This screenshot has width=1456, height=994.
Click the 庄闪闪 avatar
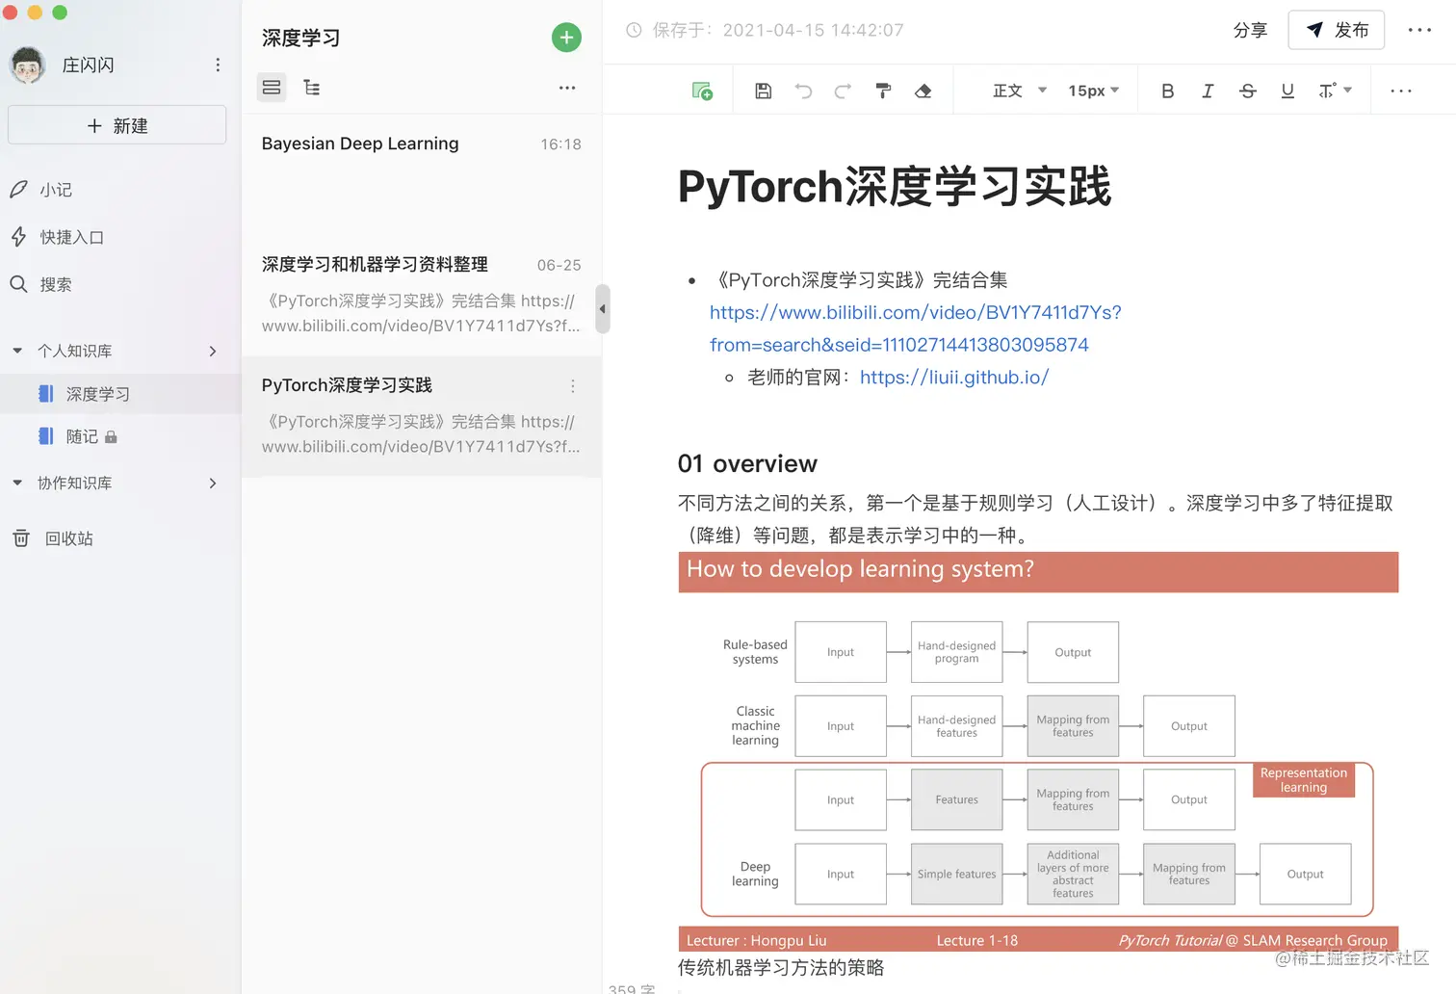point(28,65)
